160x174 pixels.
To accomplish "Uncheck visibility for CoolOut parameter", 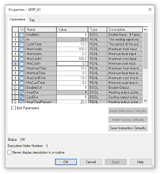I will point(22,97).
